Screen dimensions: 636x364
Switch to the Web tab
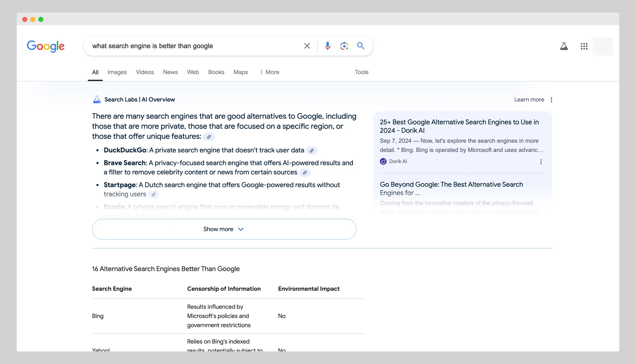click(x=193, y=72)
